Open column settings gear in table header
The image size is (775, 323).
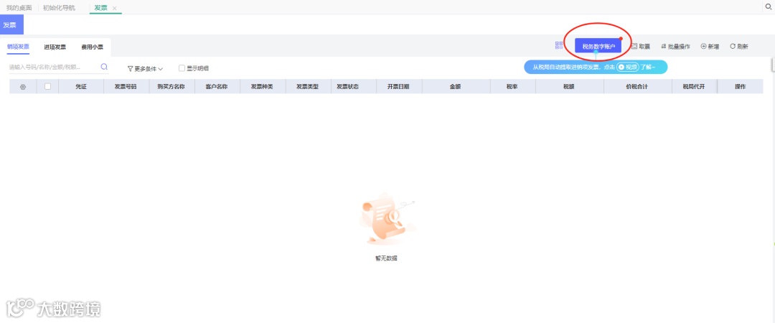(23, 87)
